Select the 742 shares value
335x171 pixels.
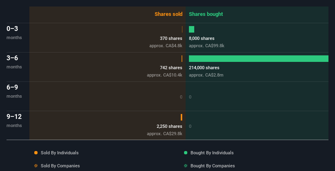[171, 68]
